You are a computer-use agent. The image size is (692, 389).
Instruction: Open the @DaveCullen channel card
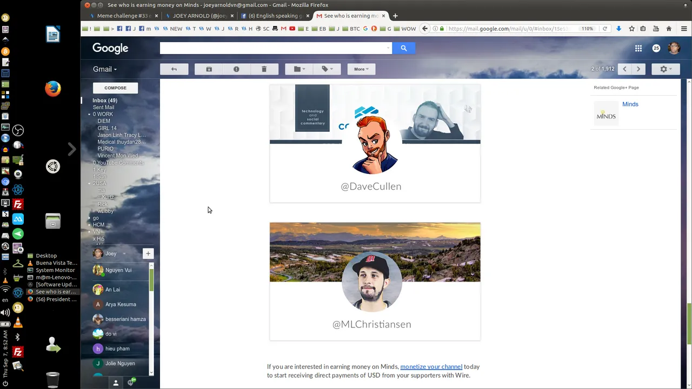tap(375, 143)
